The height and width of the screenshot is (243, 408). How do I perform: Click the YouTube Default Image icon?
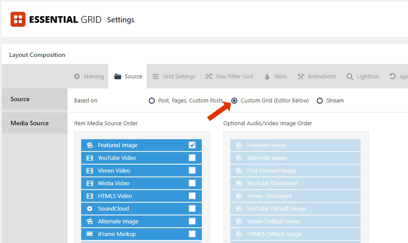[x=239, y=208]
